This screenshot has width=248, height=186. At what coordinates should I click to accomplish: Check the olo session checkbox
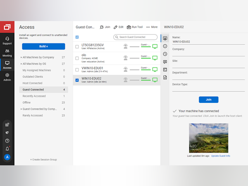pyautogui.click(x=77, y=58)
